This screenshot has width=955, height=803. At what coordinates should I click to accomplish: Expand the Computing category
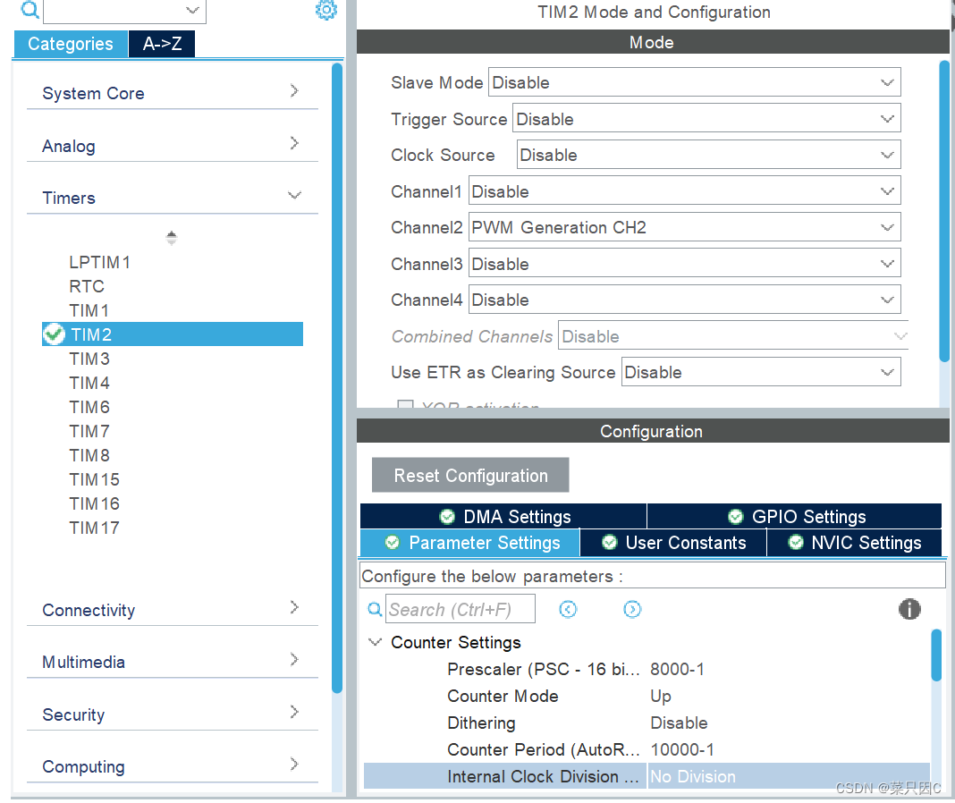173,766
